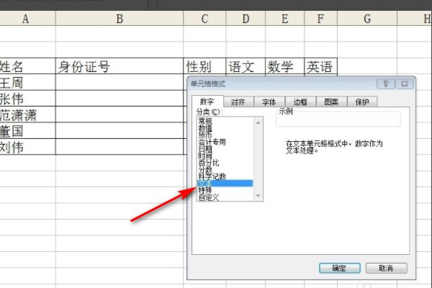Image resolution: width=432 pixels, height=288 pixels.
Task: Confirm with the 确定 button
Action: (339, 268)
